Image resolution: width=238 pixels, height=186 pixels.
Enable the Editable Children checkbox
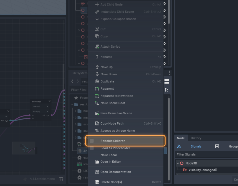(92, 141)
